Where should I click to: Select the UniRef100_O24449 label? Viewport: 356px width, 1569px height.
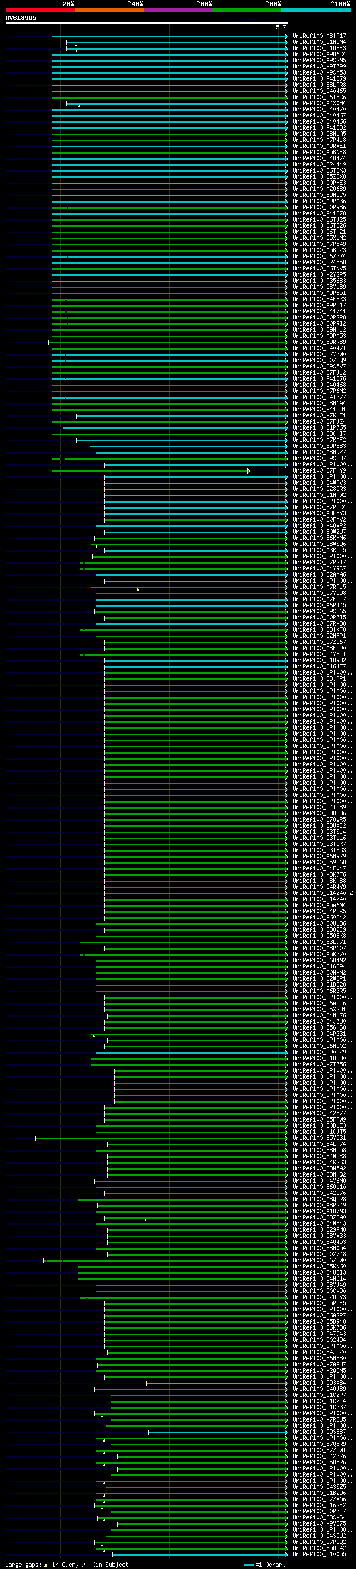click(x=319, y=164)
